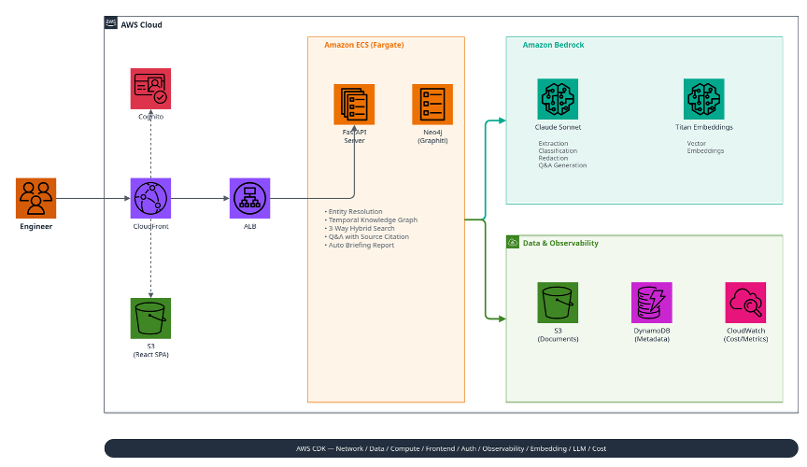Viewport: 807px width, 467px height.
Task: Select the CloudWatch Cost/Metrics icon
Action: tap(745, 303)
